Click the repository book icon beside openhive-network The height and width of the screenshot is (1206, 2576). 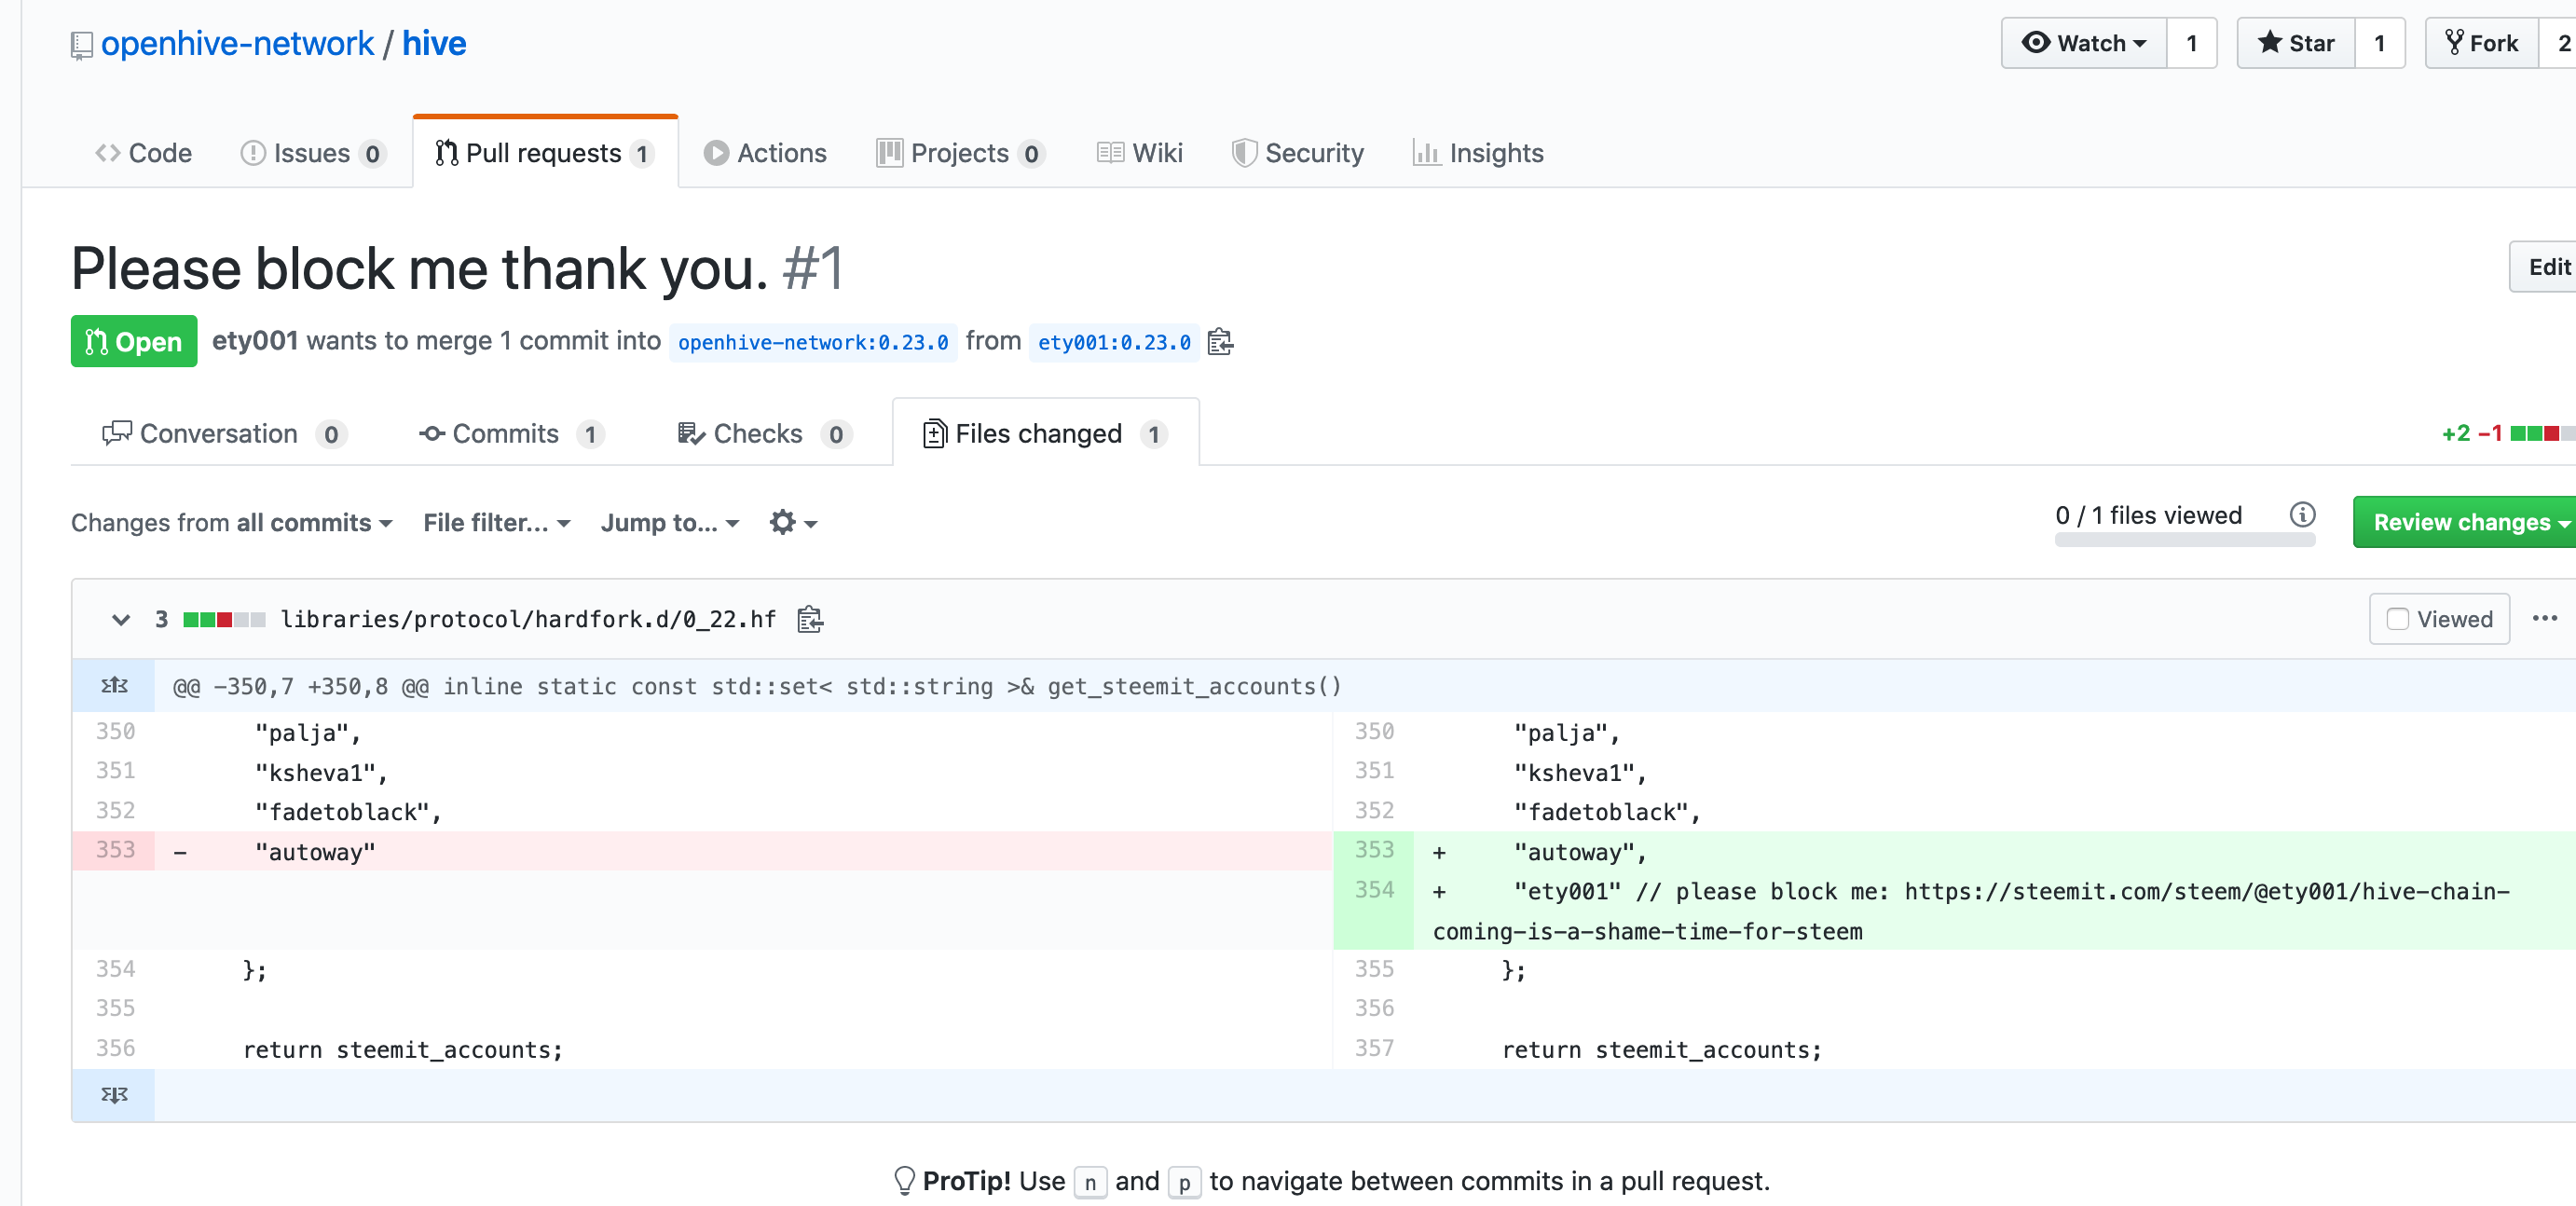click(82, 45)
